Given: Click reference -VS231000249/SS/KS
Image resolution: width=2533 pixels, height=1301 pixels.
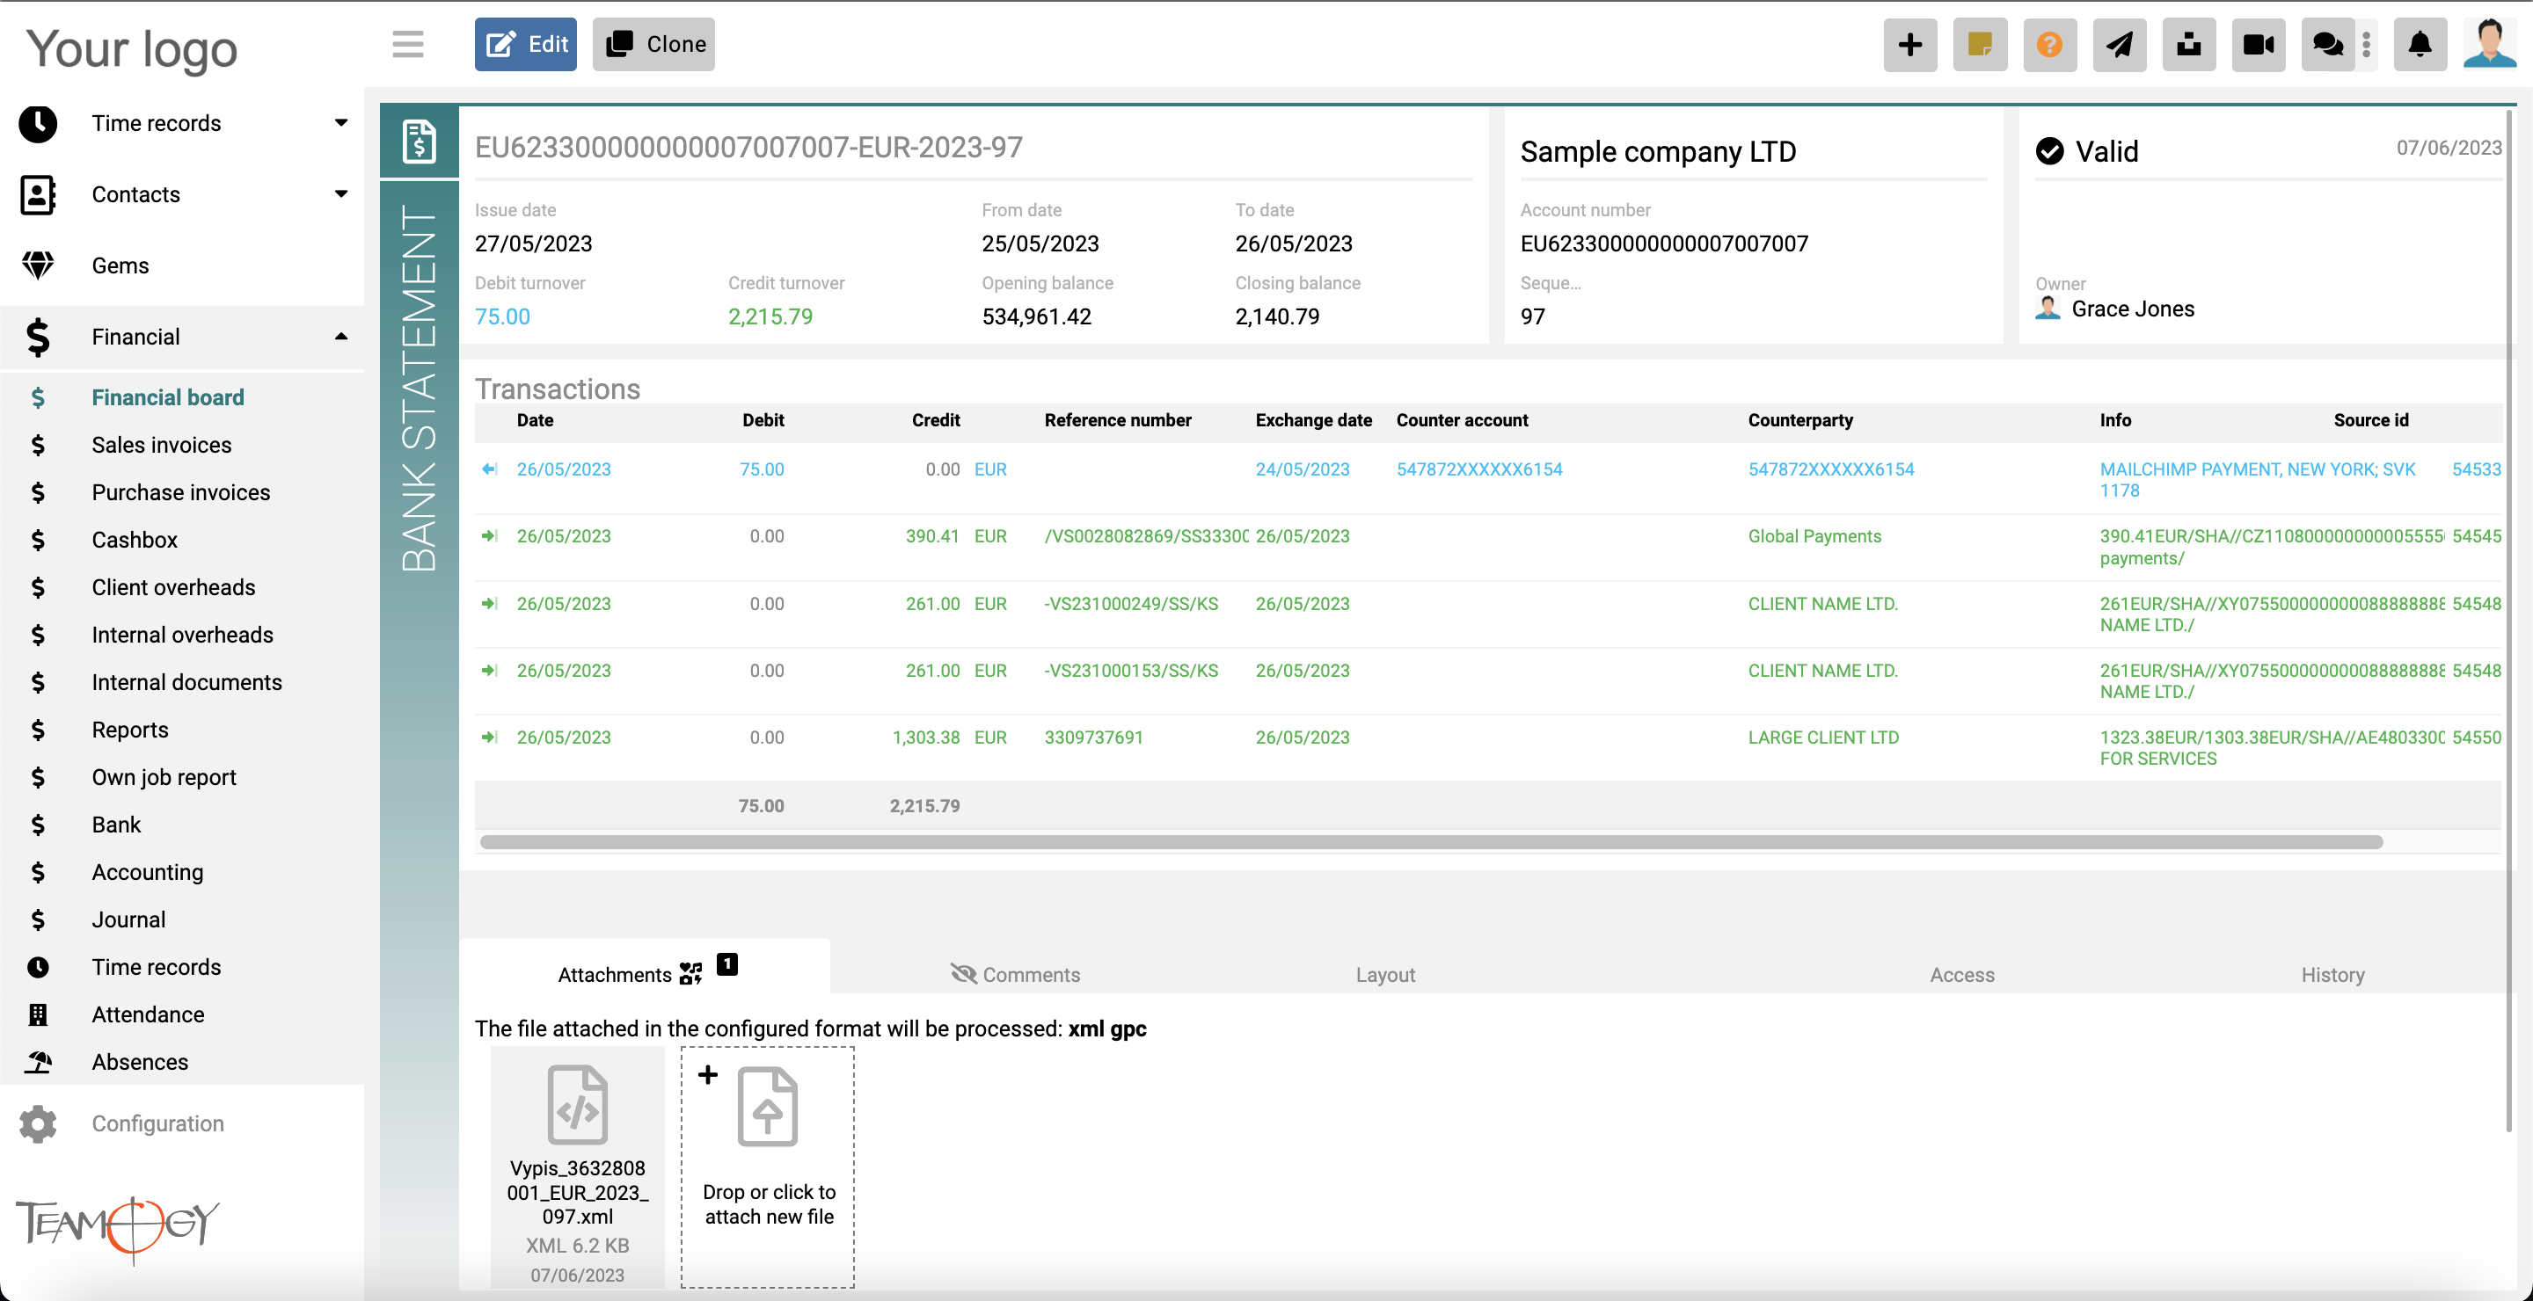Looking at the screenshot, I should click(x=1131, y=603).
